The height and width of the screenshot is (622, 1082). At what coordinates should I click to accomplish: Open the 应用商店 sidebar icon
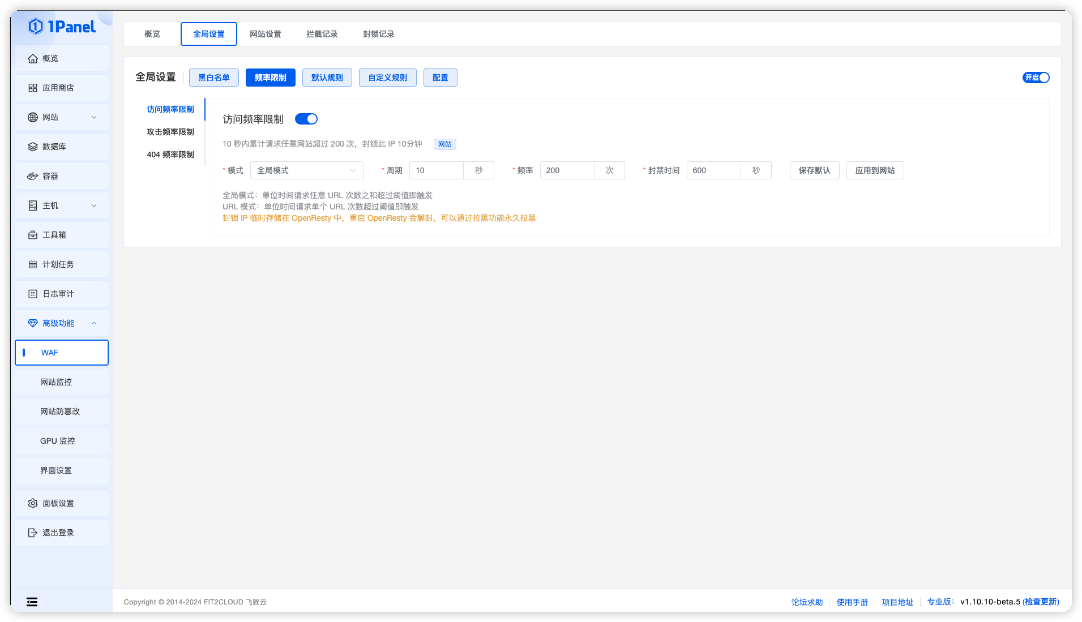pos(33,88)
